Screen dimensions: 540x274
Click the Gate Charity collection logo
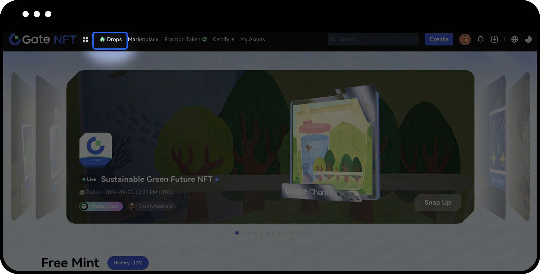pyautogui.click(x=96, y=149)
